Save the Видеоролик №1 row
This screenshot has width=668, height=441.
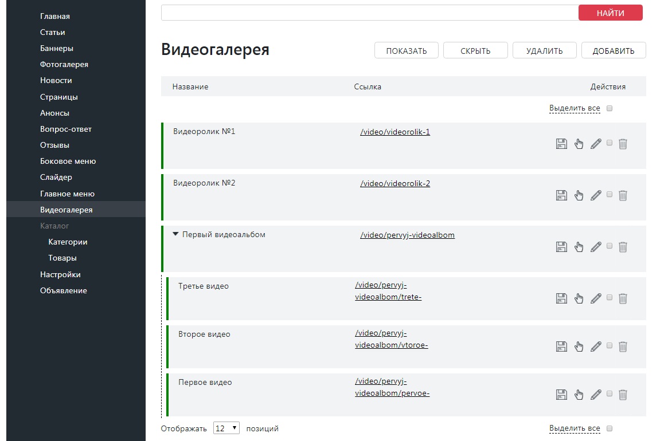point(561,144)
